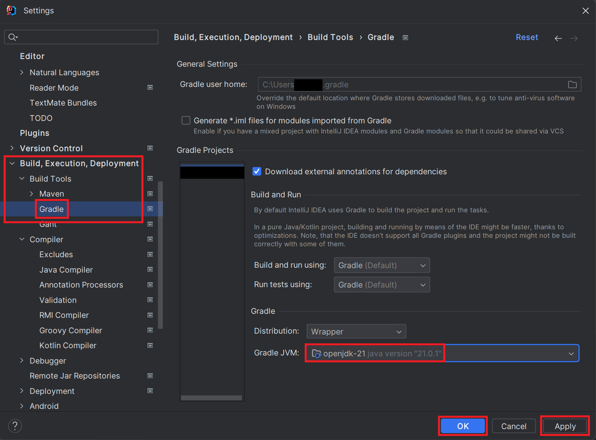
Task: Collapse Build, Execution, Deployment node
Action: pos(12,163)
